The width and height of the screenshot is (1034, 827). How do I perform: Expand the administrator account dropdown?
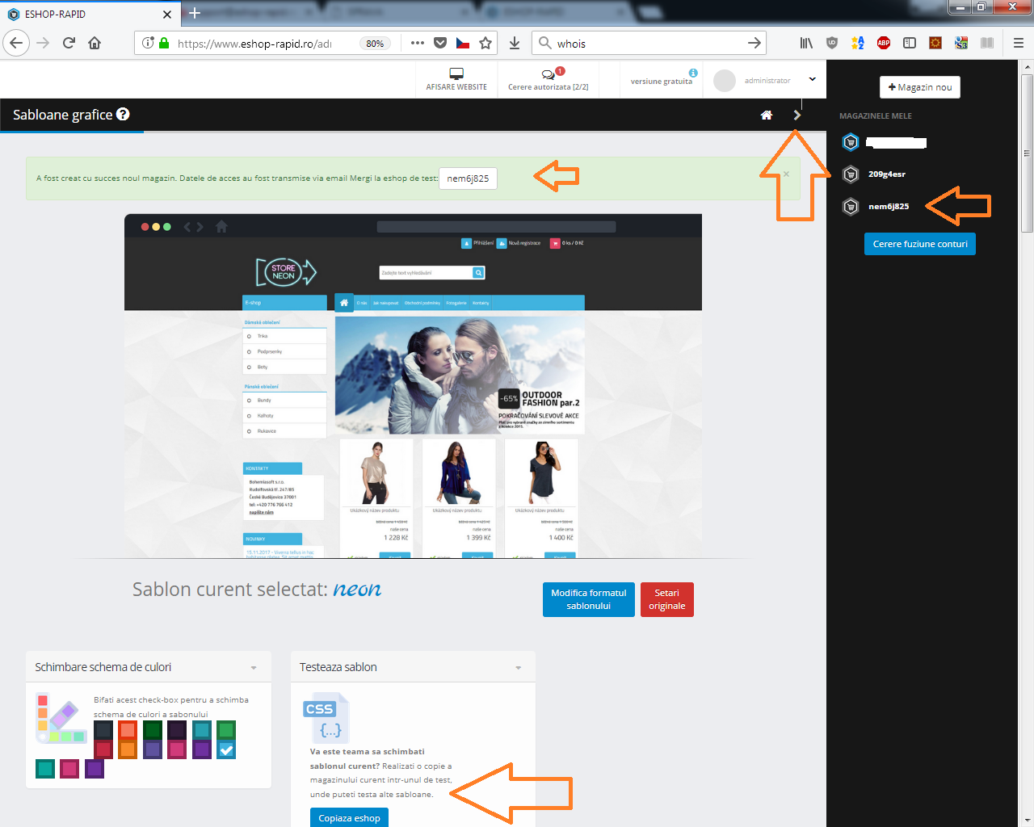(x=812, y=79)
